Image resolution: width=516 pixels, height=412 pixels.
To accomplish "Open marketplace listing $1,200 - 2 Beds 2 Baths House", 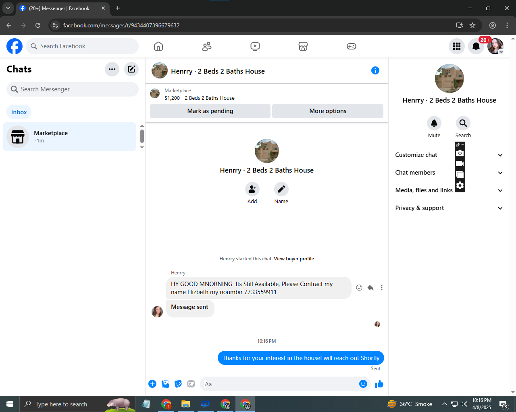I will pos(199,98).
